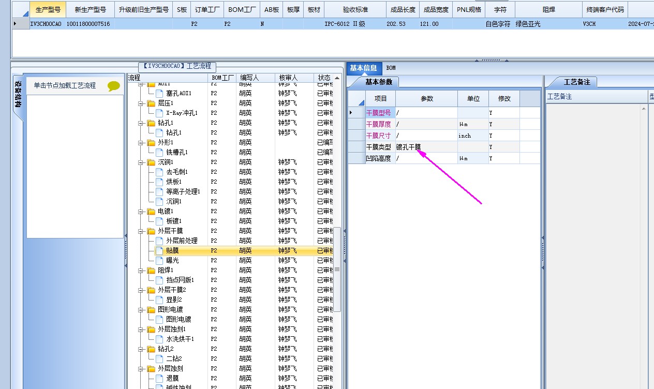Screen dimensions: 654x389
Task: Click the 阻焊1 folder icon
Action: coord(151,270)
